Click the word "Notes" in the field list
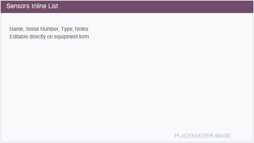254x143 pixels. click(82, 29)
